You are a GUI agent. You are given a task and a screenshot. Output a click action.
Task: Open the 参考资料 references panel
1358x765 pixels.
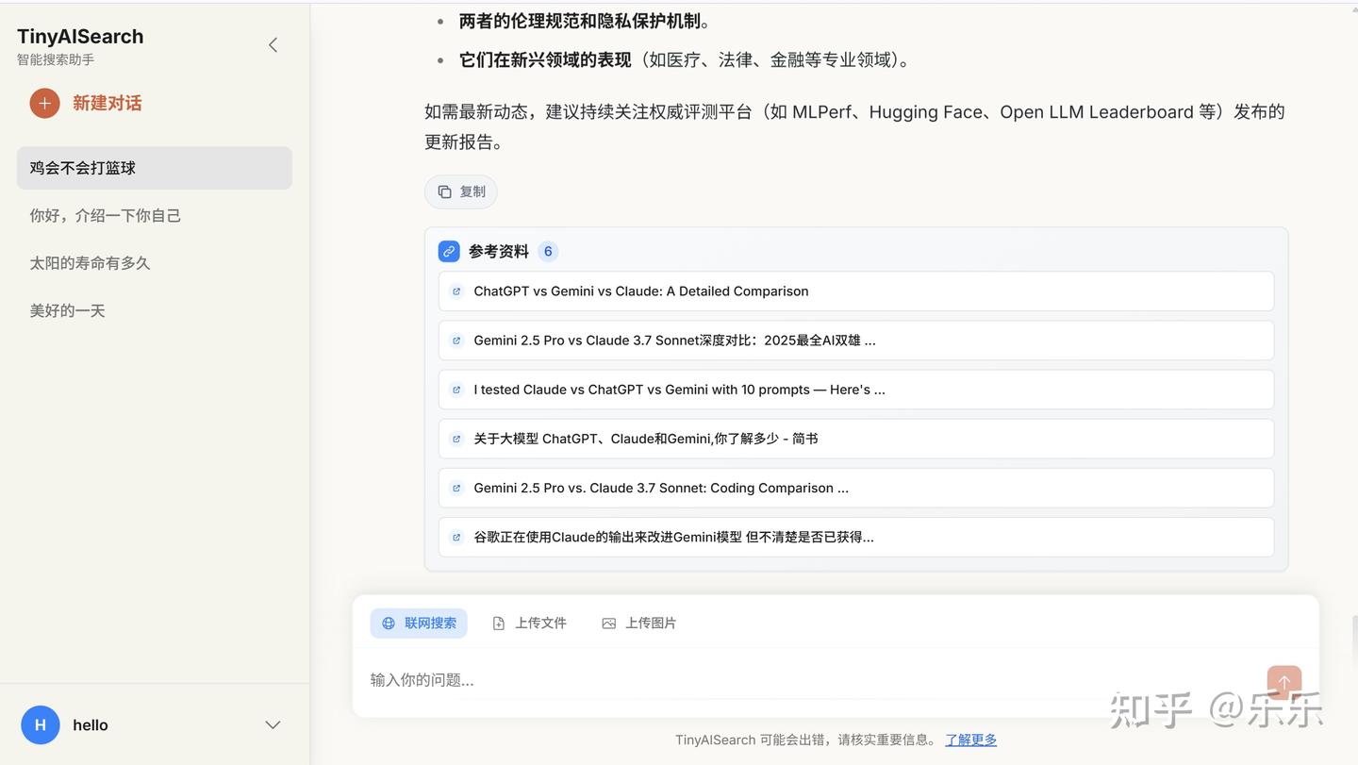coord(499,250)
